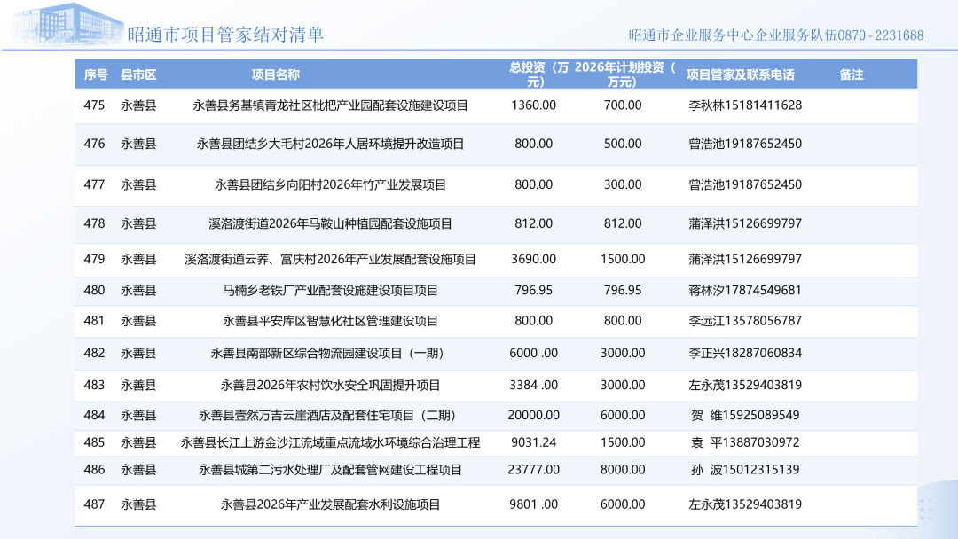
Task: Click total investment 3384.00
Action: 533,385
